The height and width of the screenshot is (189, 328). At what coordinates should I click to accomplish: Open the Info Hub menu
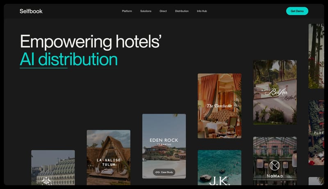click(x=202, y=11)
